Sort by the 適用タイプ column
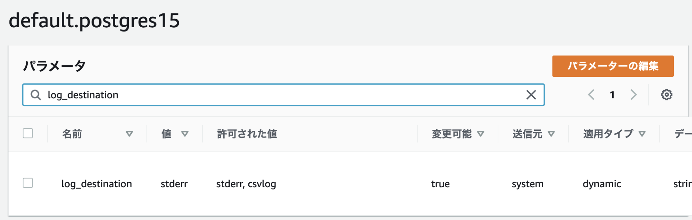This screenshot has height=220, width=692. pos(642,134)
